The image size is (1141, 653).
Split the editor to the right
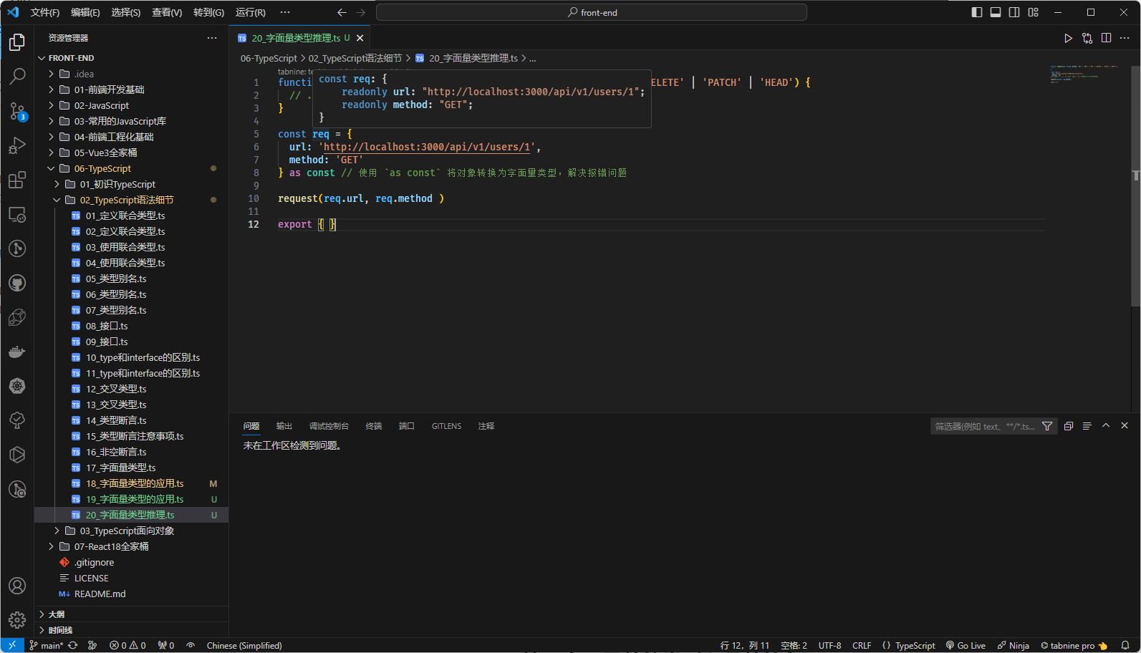click(x=1106, y=38)
